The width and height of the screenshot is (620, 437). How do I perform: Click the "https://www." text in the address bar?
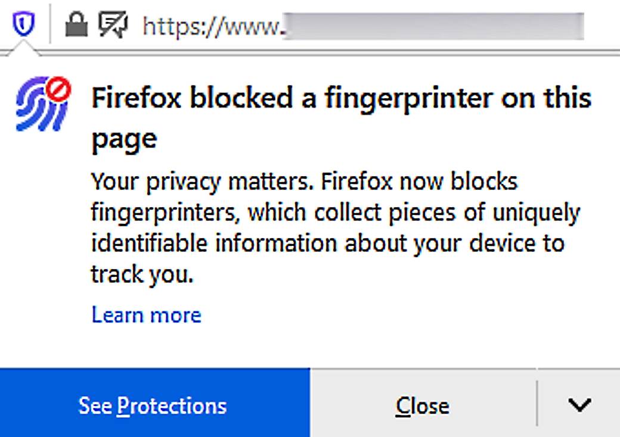211,26
